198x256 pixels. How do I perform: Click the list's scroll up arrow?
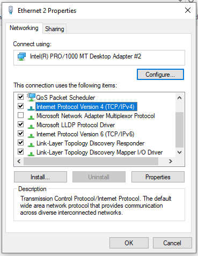[x=180, y=98]
